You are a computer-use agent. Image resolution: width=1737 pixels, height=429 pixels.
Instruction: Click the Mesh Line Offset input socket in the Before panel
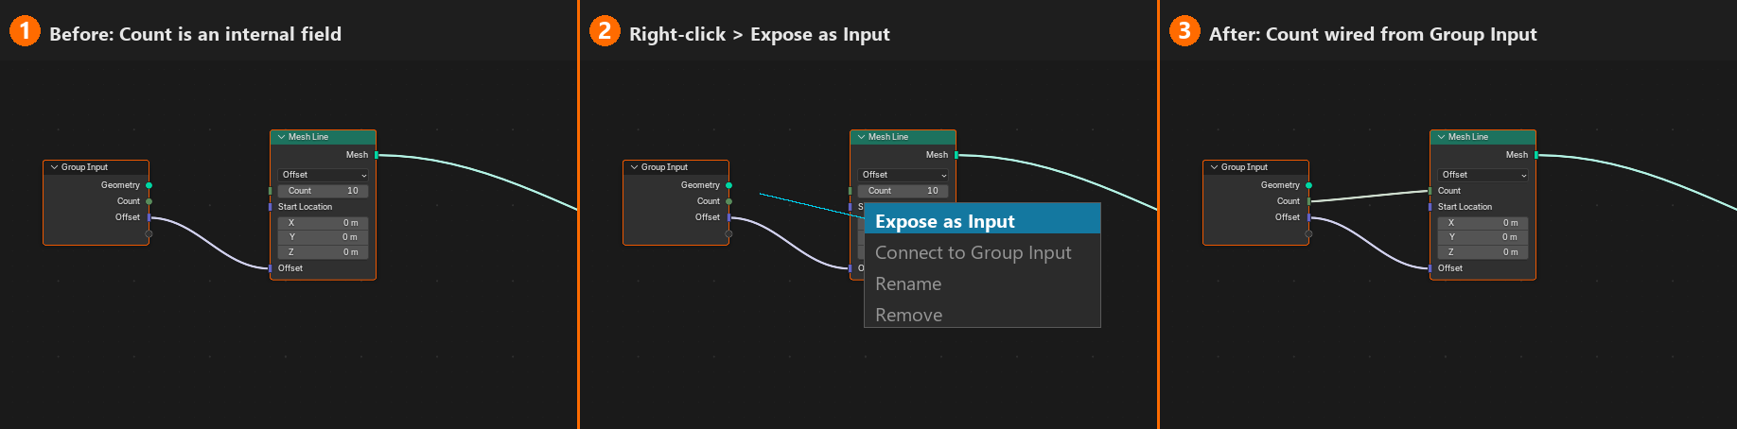[271, 268]
